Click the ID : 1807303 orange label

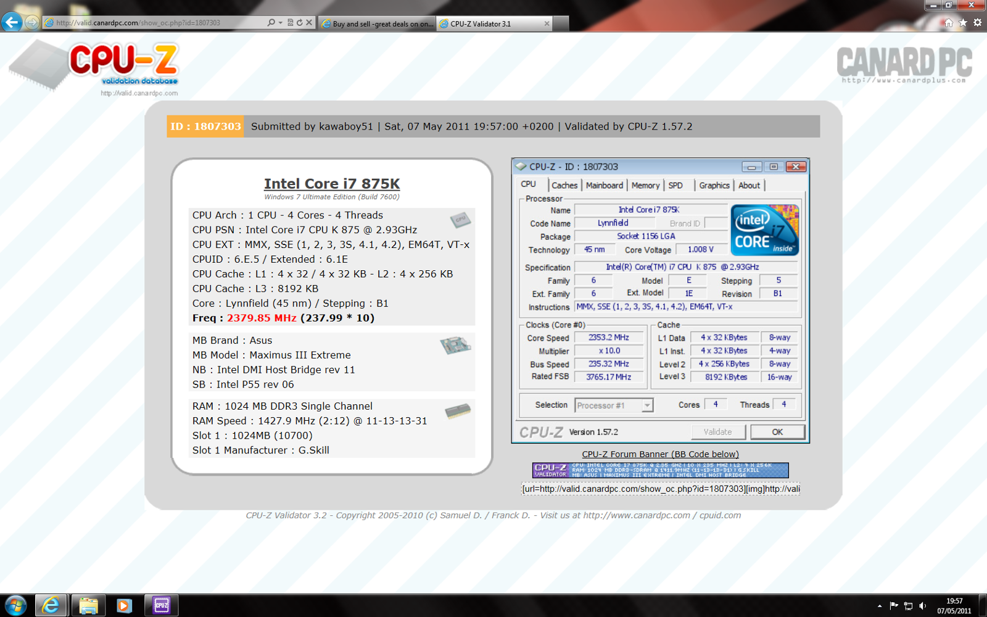coord(205,126)
